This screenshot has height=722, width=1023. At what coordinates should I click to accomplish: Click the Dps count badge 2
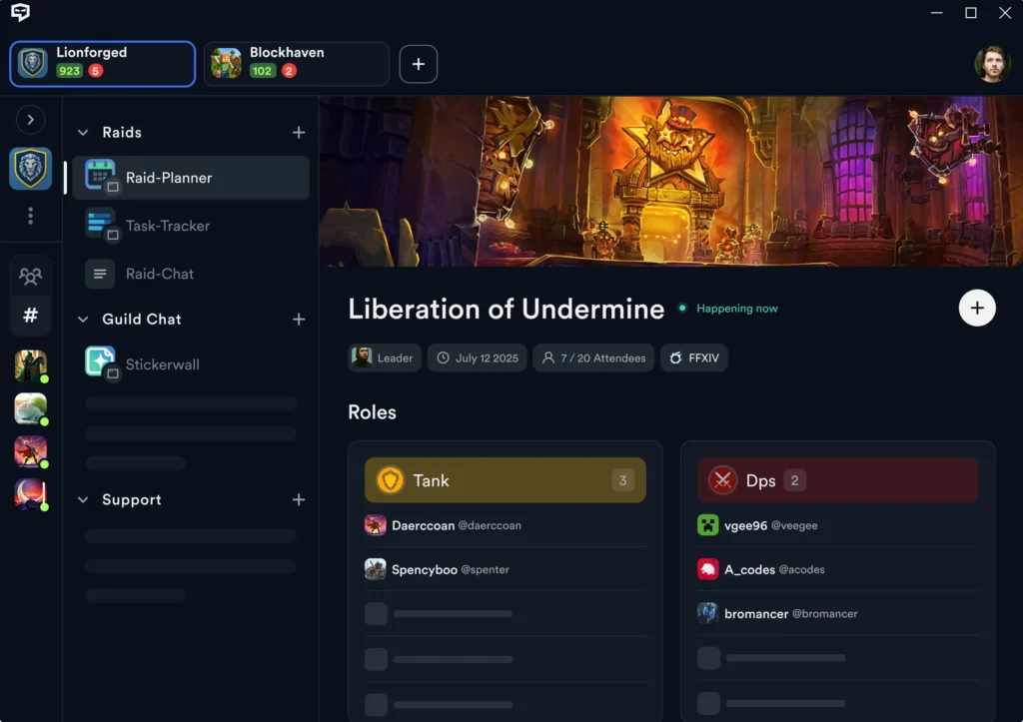pyautogui.click(x=794, y=480)
